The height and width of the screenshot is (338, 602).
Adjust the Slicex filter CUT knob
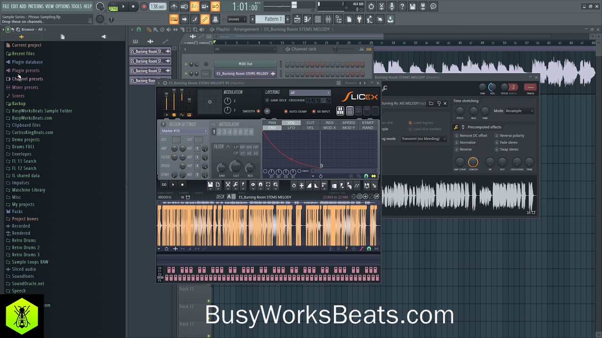click(x=236, y=167)
